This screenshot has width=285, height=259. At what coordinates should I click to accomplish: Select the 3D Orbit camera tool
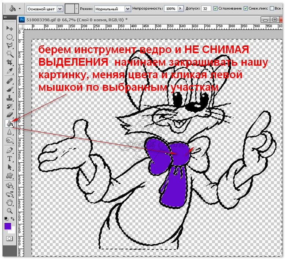click(x=9, y=194)
